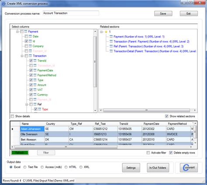Image resolution: width=207 pixels, height=185 pixels.
Task: Open In/Out Folders button
Action: 158,168
